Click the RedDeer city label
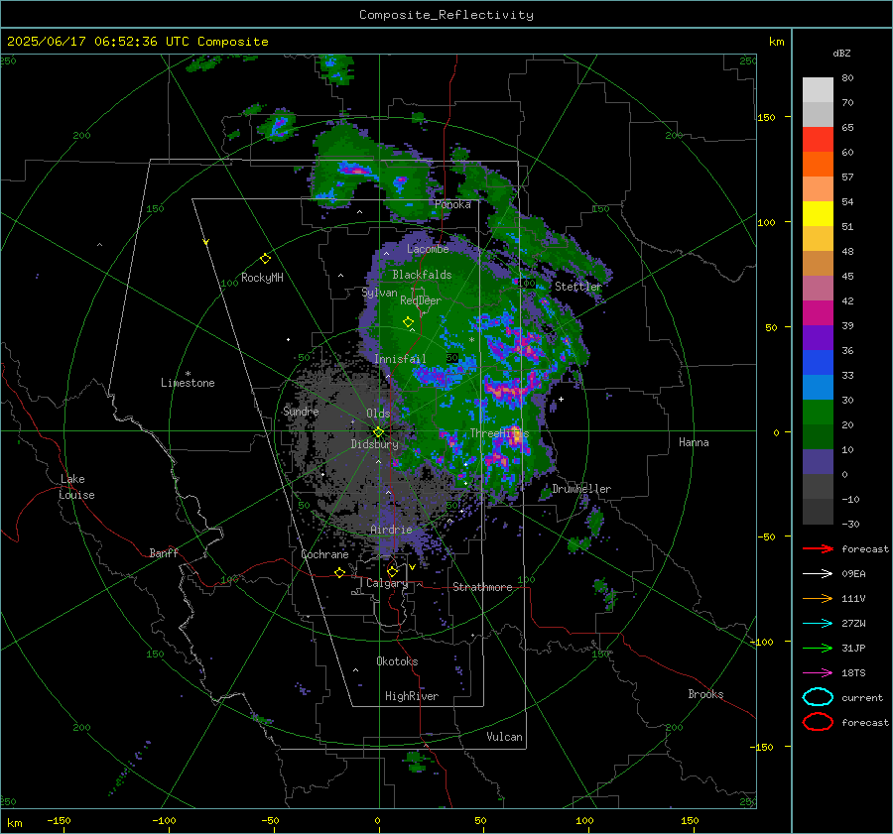Screen dimensions: 893x834 click(x=421, y=300)
